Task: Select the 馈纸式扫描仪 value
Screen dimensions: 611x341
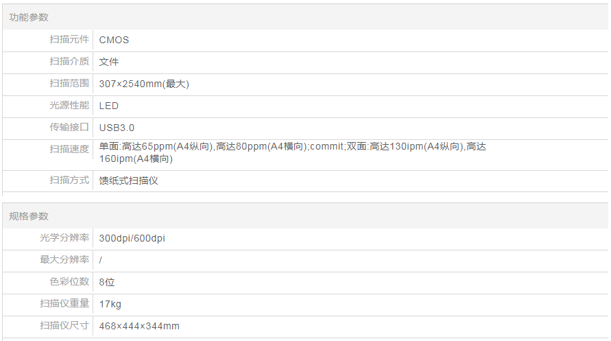Action: [x=129, y=180]
